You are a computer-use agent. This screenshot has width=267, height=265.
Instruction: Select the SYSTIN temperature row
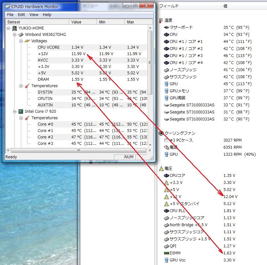click(92, 92)
